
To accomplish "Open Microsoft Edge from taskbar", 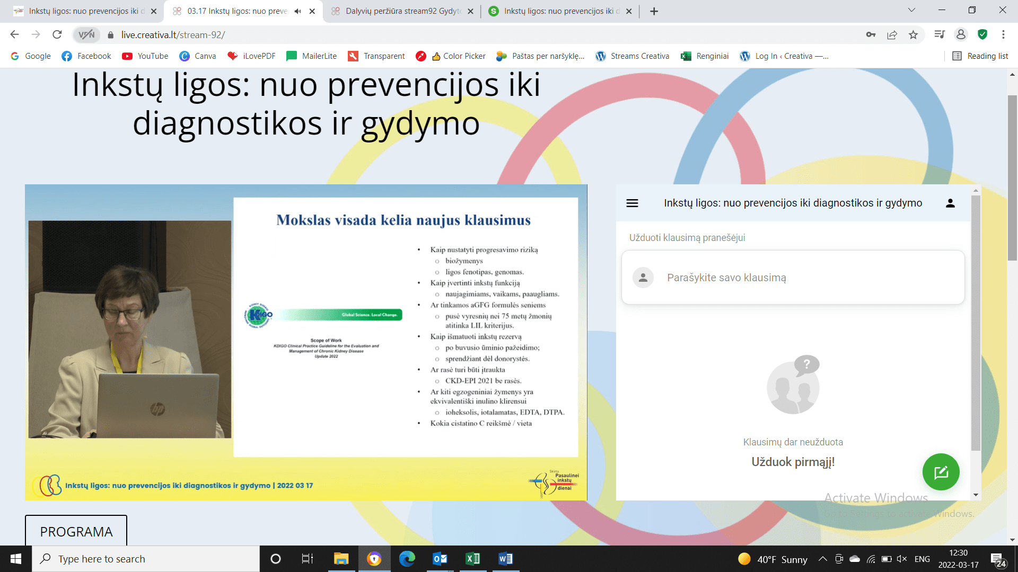I will tap(407, 559).
